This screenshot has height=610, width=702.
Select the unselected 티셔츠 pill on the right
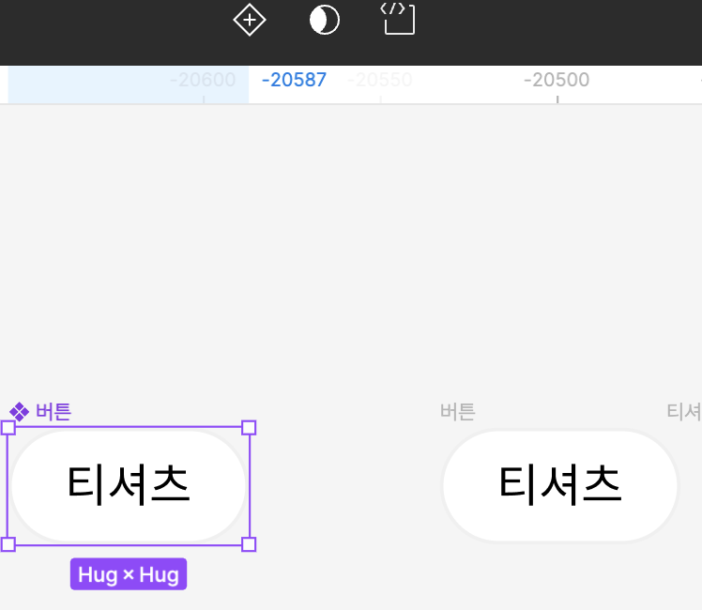pos(560,486)
